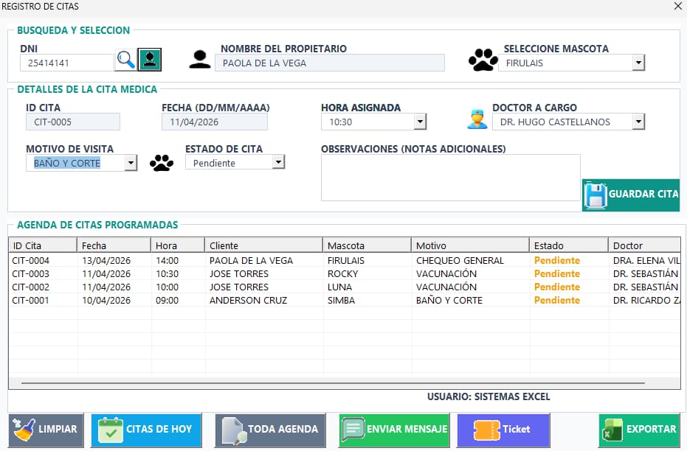Click the Fecha field 11/04/2026
This screenshot has width=687, height=451.
pyautogui.click(x=214, y=122)
